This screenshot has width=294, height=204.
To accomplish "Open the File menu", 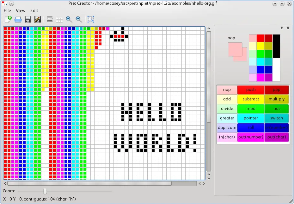I will (7, 10).
